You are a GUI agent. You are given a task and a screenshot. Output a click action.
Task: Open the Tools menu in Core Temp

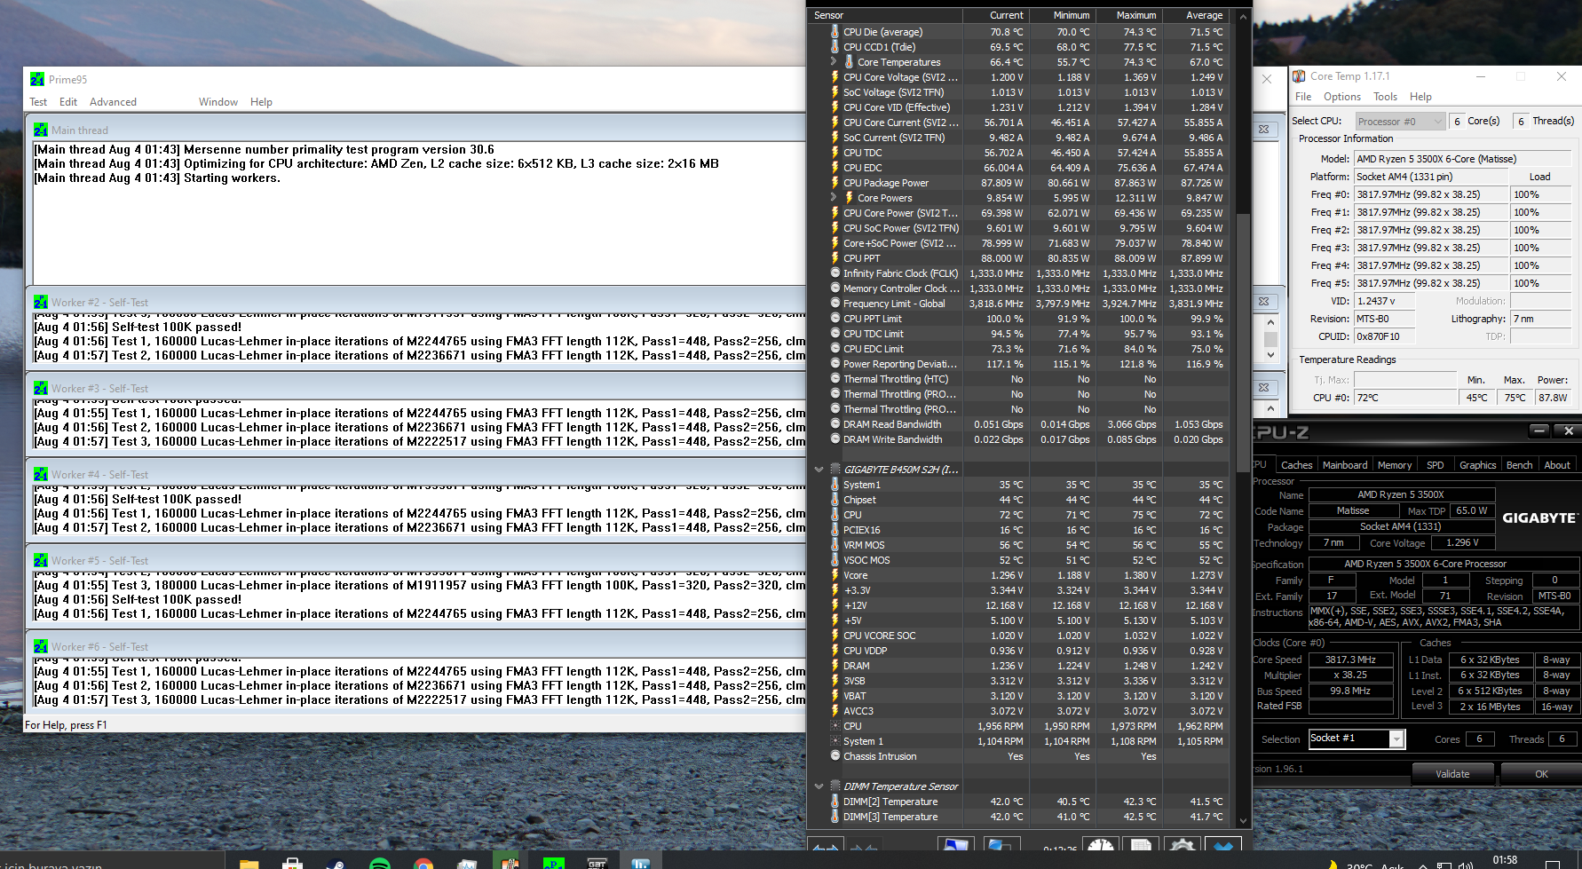1385,97
